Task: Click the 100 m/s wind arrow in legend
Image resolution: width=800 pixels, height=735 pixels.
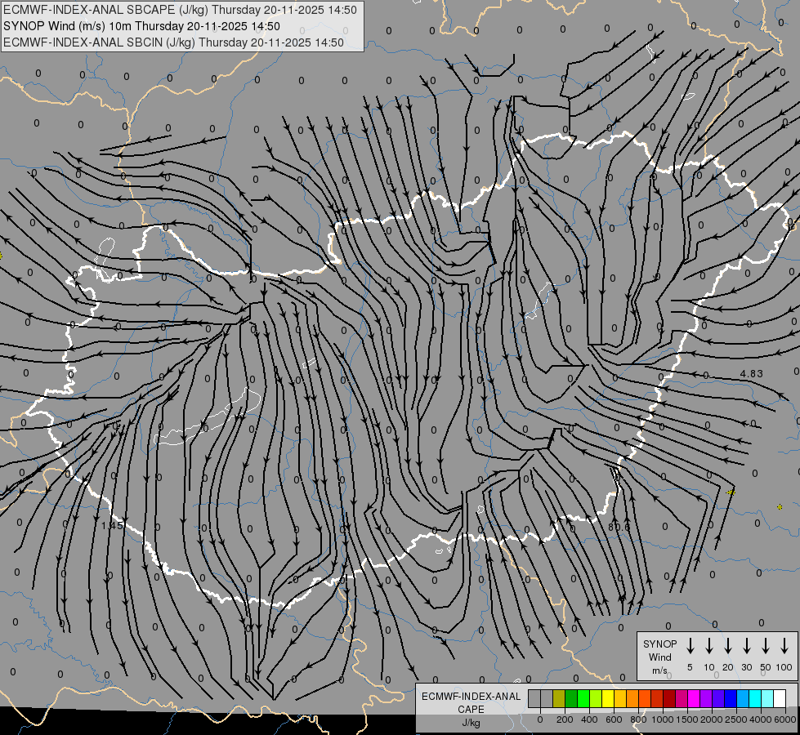Action: point(784,645)
